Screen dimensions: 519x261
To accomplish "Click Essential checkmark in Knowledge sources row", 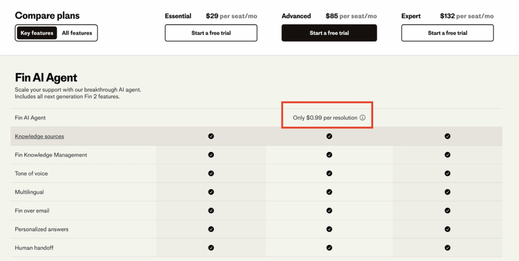I will [211, 136].
